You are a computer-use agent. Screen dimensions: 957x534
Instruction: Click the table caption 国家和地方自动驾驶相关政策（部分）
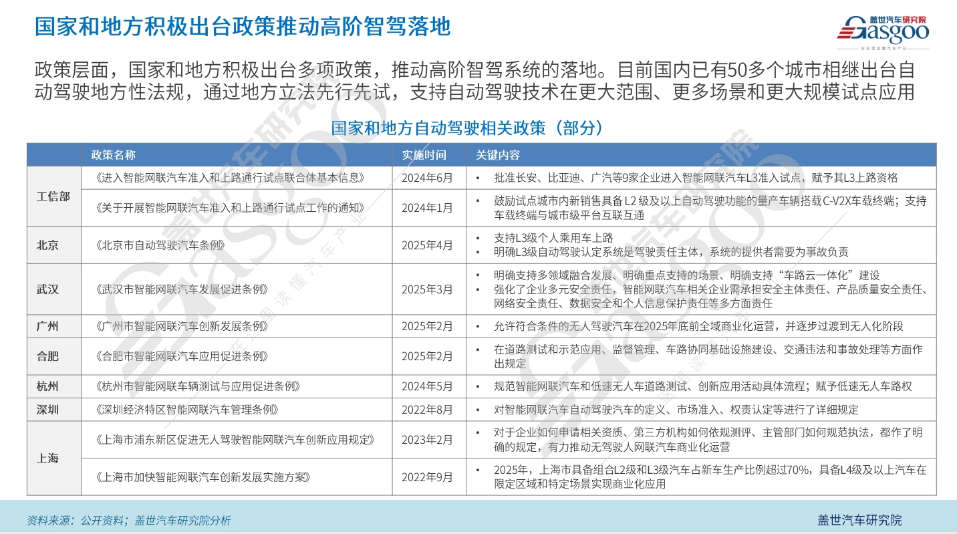(467, 128)
